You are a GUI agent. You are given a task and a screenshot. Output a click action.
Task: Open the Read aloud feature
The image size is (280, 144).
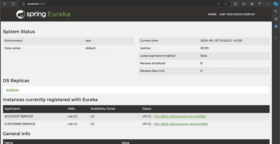[x=219, y=4]
